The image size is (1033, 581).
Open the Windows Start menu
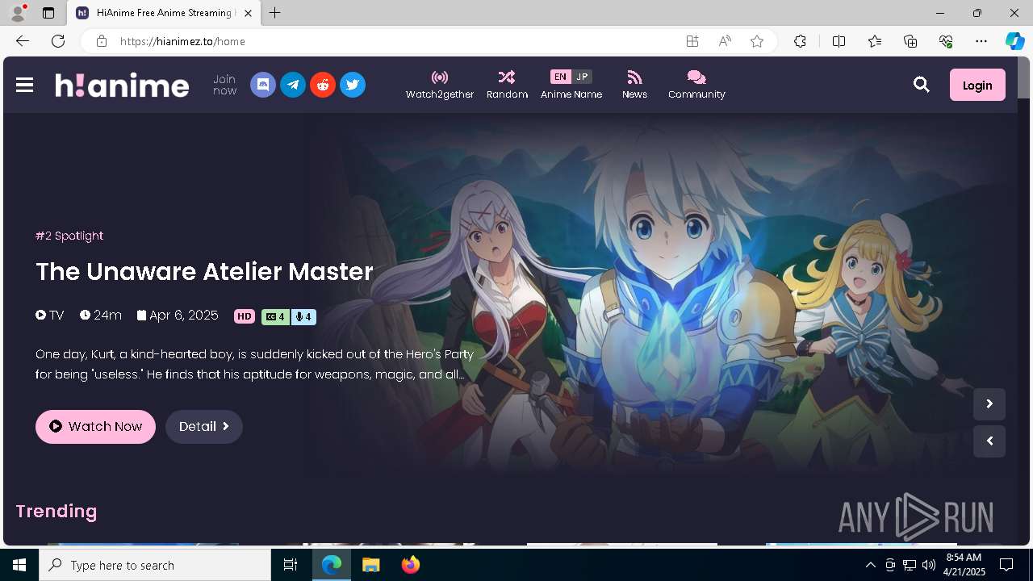19,565
